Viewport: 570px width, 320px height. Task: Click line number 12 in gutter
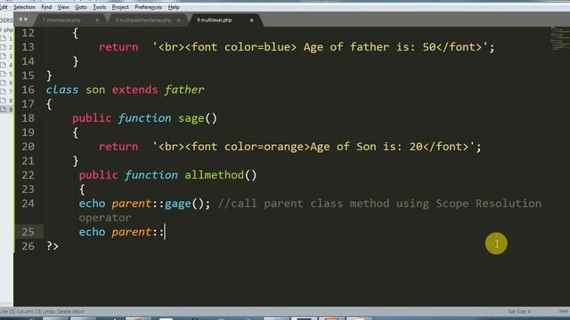pos(28,33)
